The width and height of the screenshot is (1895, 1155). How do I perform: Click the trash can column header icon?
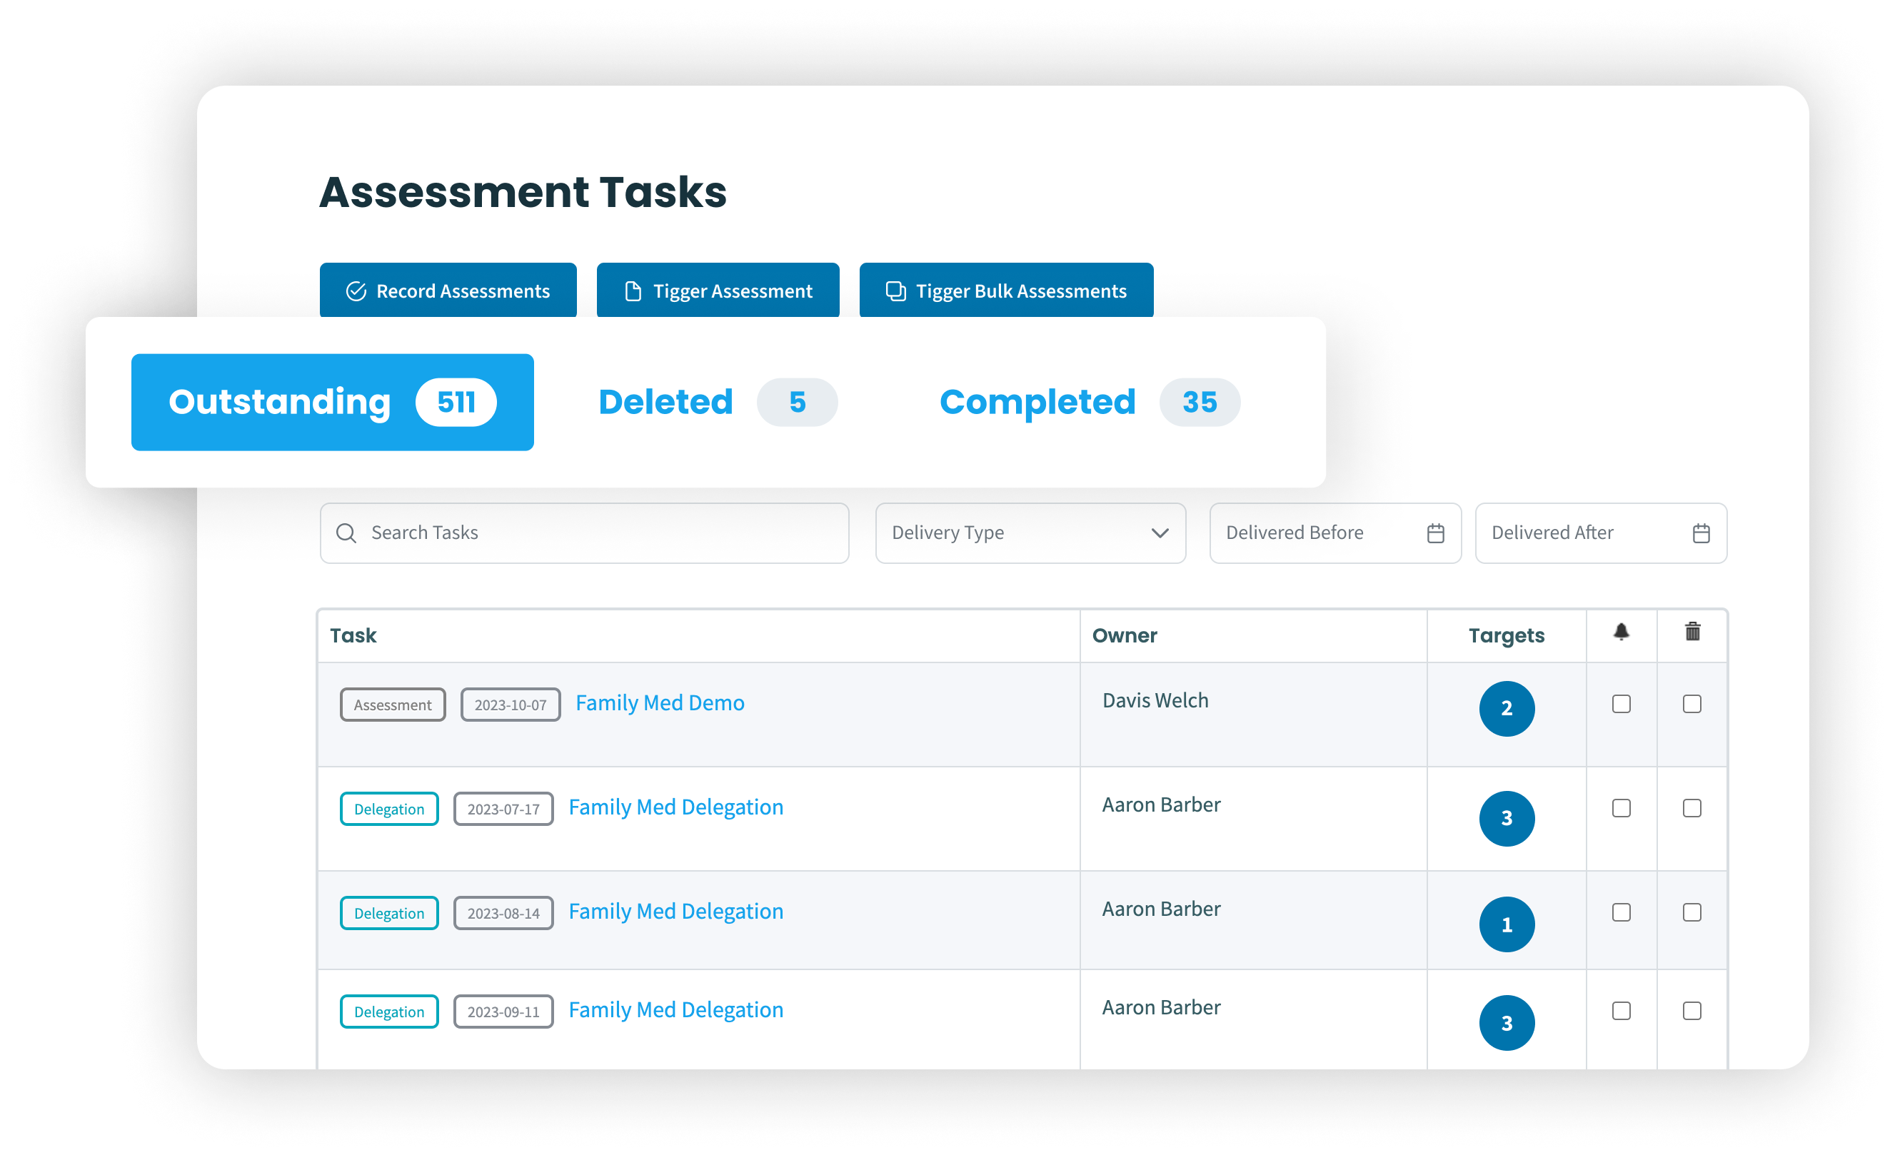pos(1692,632)
